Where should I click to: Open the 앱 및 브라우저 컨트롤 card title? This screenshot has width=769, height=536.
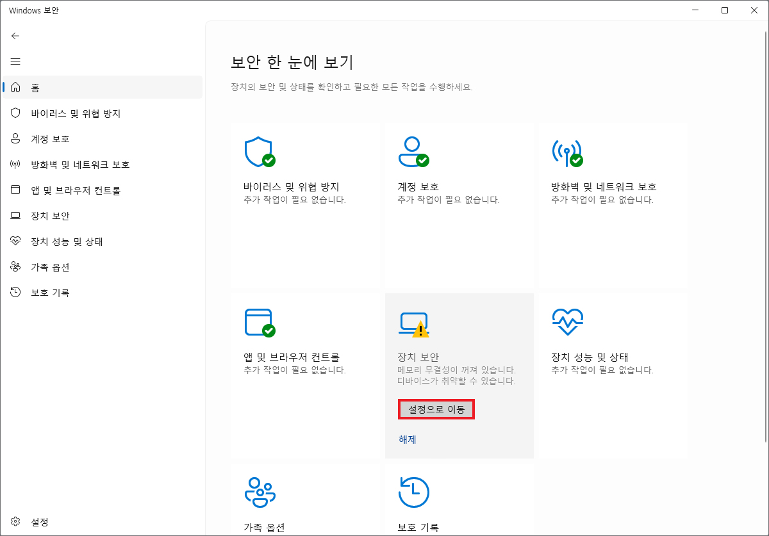[x=292, y=357]
